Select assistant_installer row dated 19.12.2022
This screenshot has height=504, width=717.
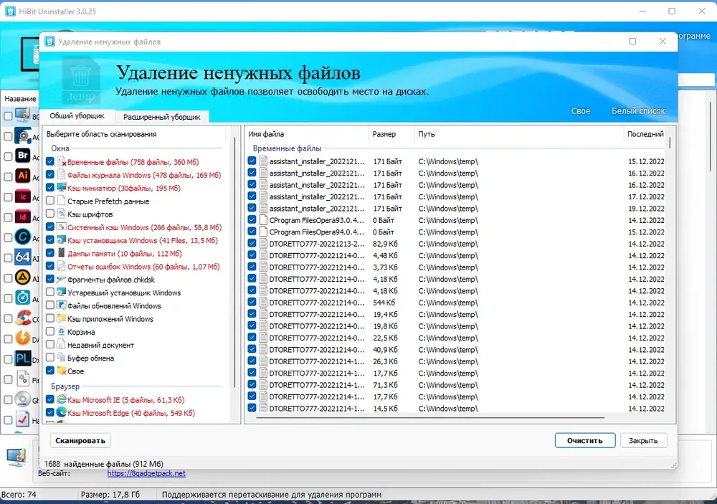pos(457,209)
